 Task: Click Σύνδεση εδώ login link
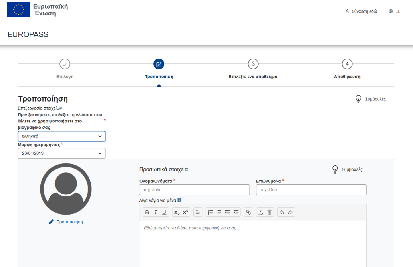tap(364, 11)
